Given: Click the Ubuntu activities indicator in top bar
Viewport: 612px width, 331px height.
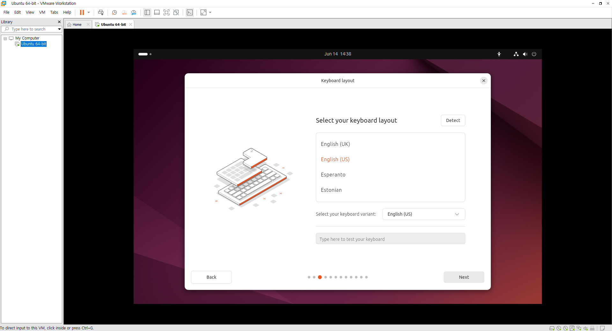Looking at the screenshot, I should [145, 54].
